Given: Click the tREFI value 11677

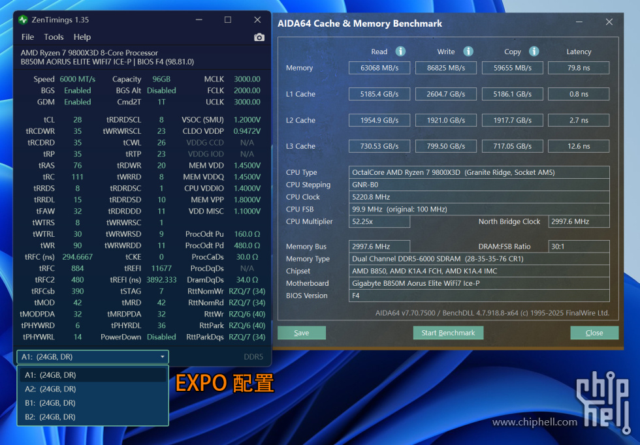Looking at the screenshot, I should tap(162, 268).
